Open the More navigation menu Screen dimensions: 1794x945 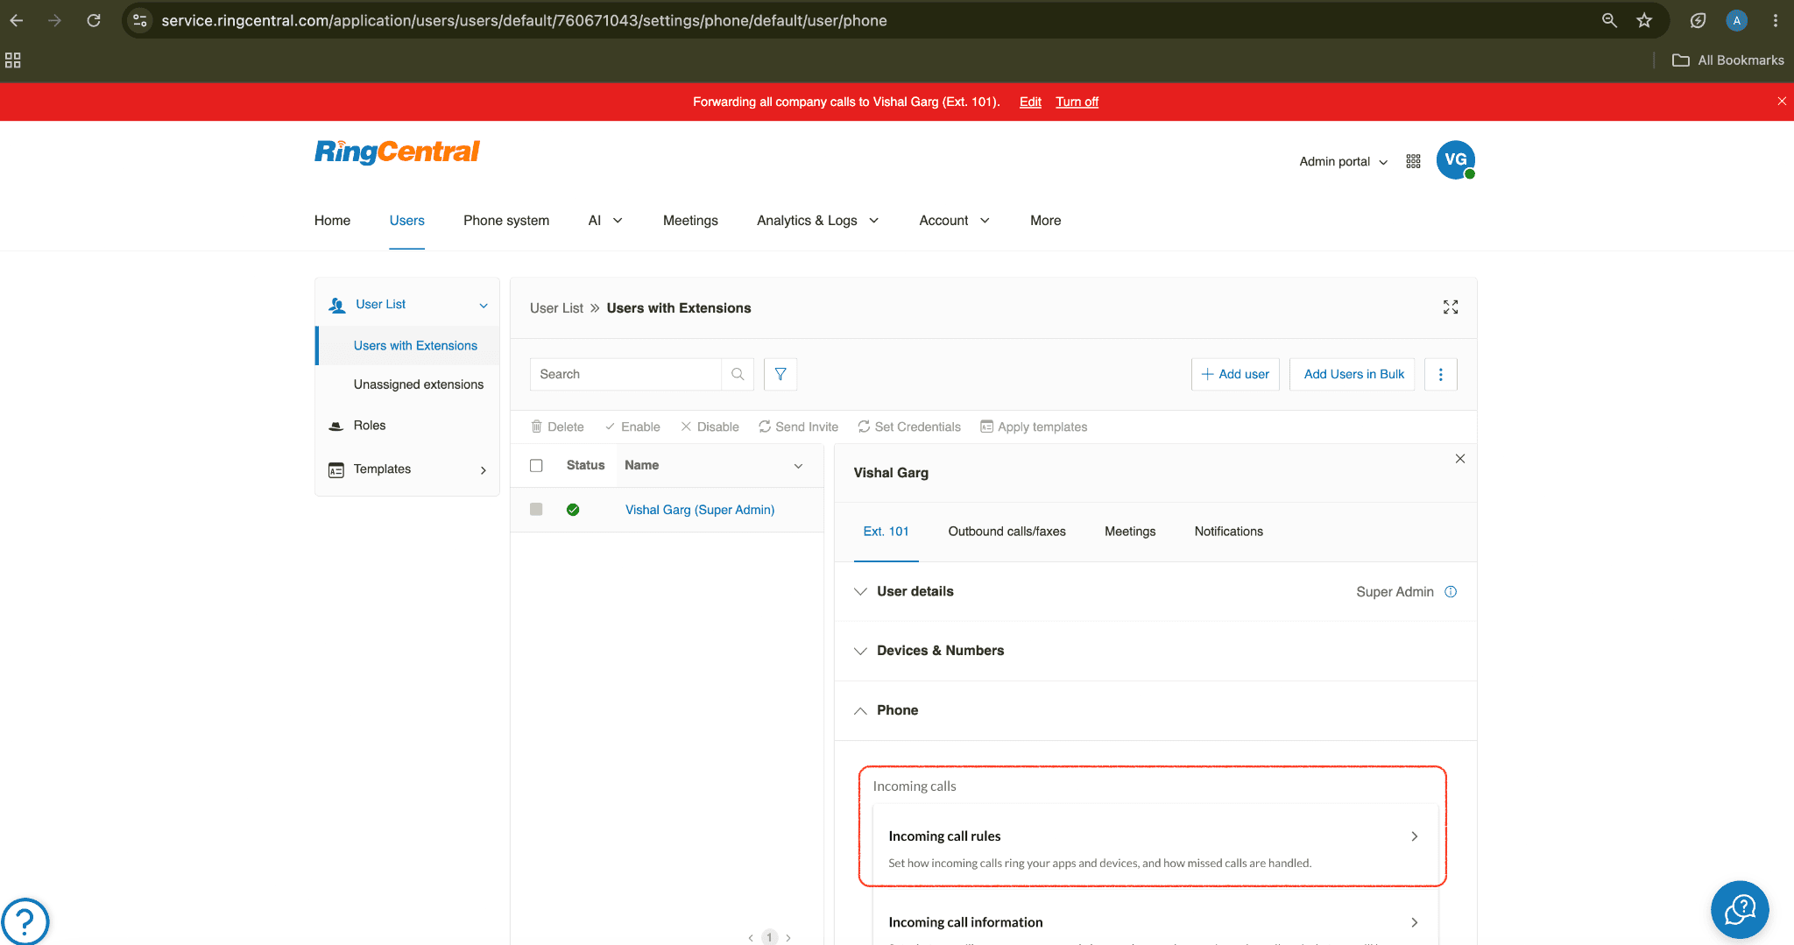(1045, 221)
